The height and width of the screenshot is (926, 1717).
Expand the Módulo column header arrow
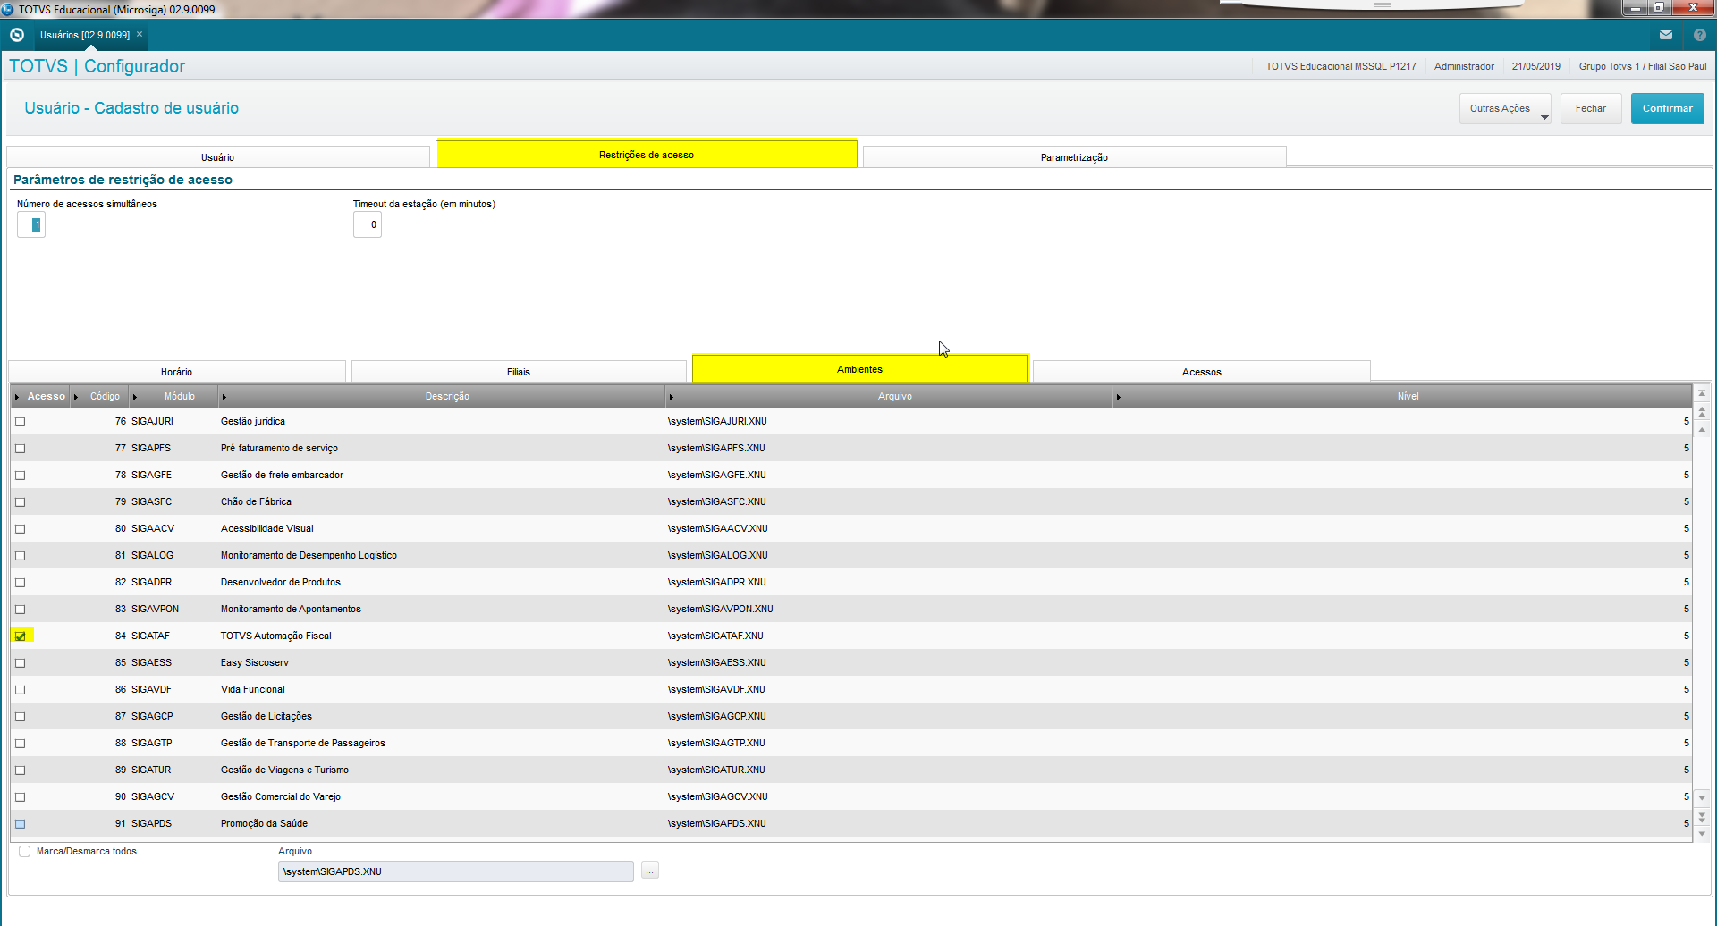(135, 397)
